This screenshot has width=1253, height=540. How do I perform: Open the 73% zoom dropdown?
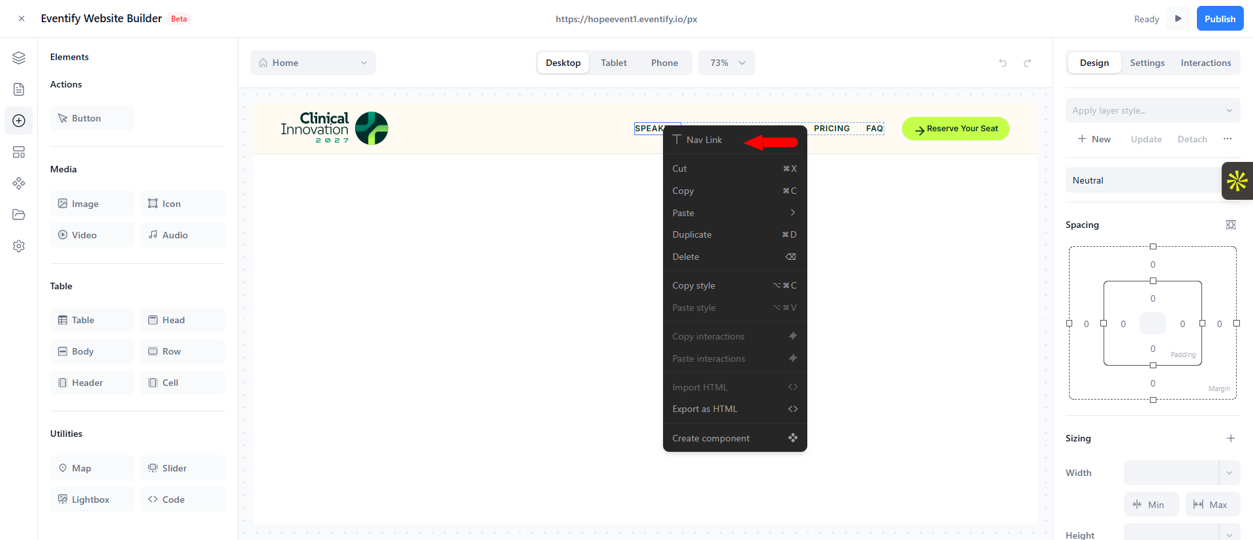726,63
